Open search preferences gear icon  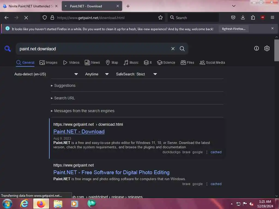(267, 48)
